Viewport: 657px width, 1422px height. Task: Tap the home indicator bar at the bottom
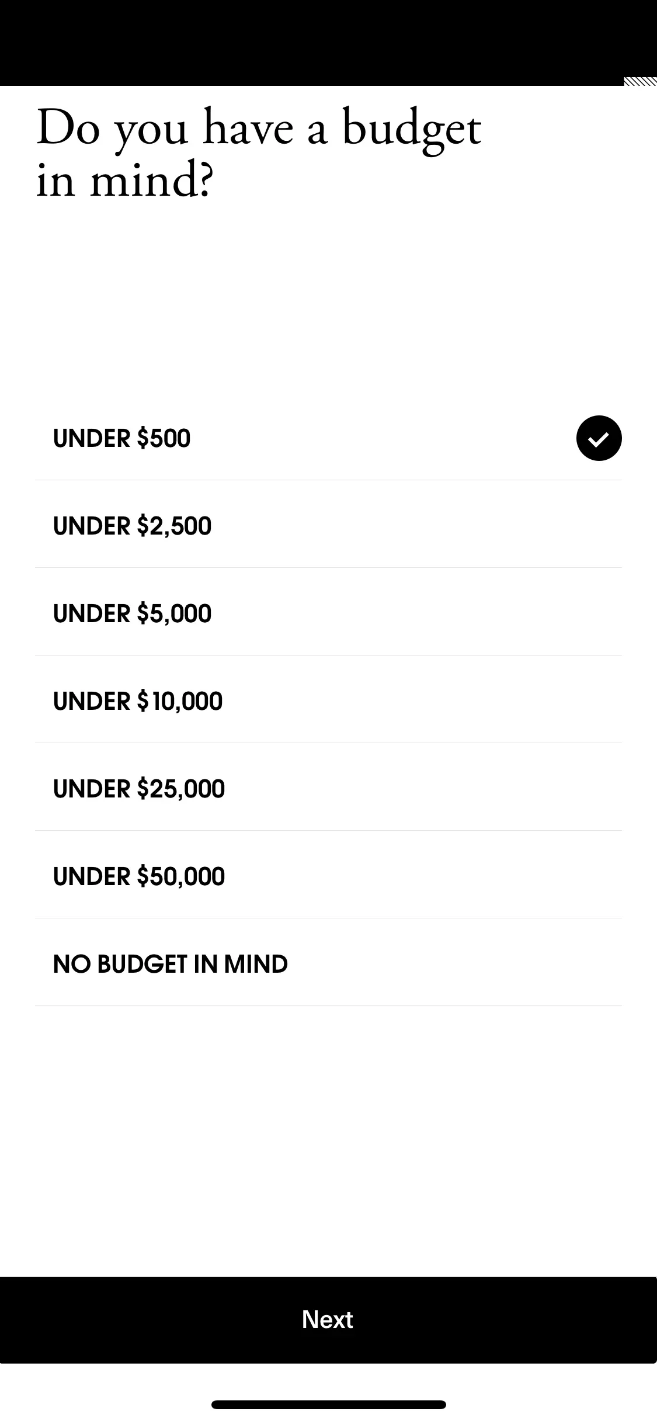(x=328, y=1404)
